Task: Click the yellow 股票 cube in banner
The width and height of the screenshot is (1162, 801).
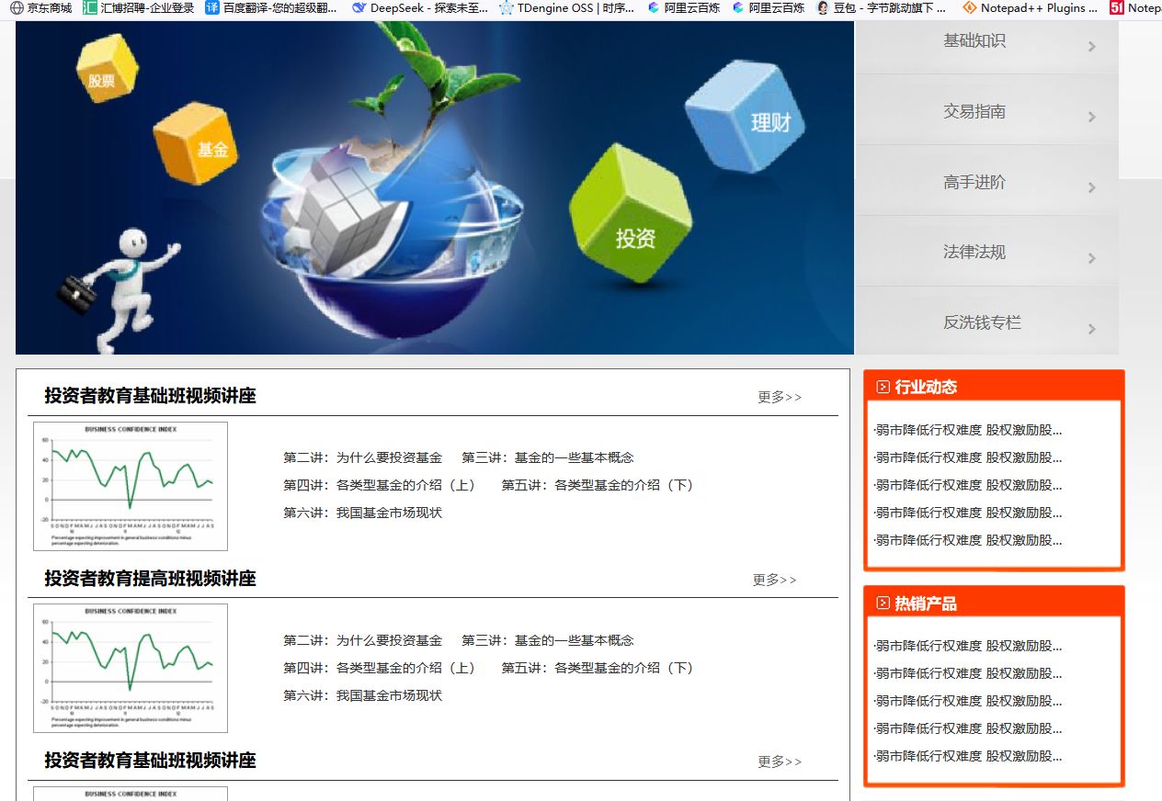Action: [x=106, y=68]
